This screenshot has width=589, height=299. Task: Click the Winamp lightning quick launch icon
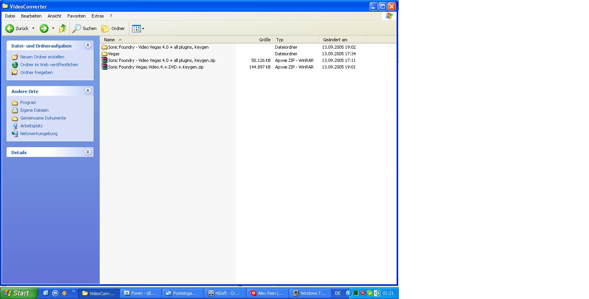point(64,293)
